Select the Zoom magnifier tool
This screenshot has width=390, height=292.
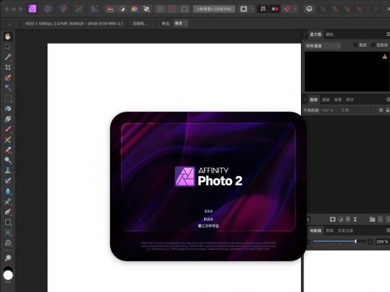pyautogui.click(x=8, y=258)
